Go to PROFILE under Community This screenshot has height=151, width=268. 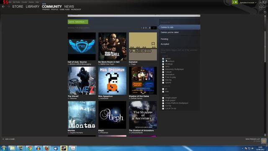click(54, 9)
